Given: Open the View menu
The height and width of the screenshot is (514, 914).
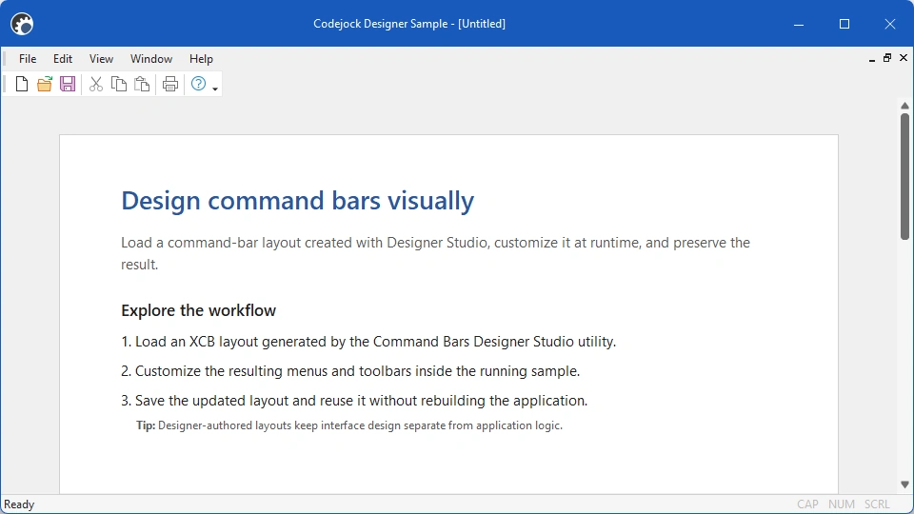Looking at the screenshot, I should pos(101,59).
